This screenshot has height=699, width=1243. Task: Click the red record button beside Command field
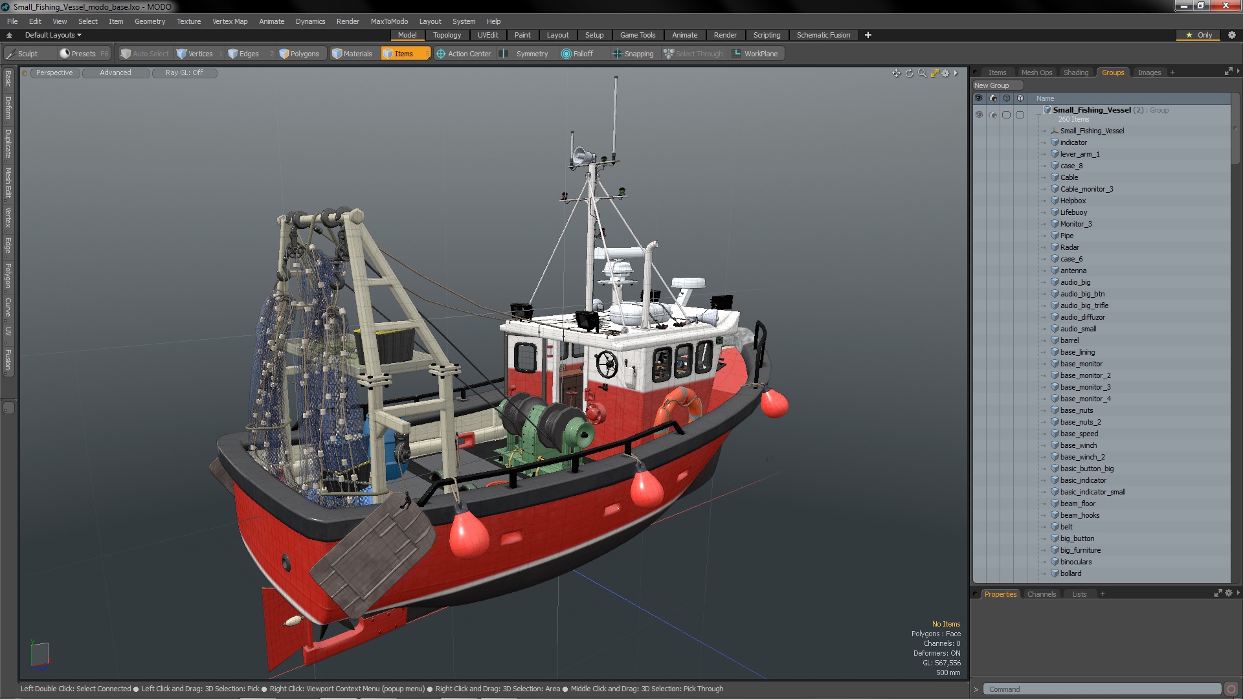1231,689
